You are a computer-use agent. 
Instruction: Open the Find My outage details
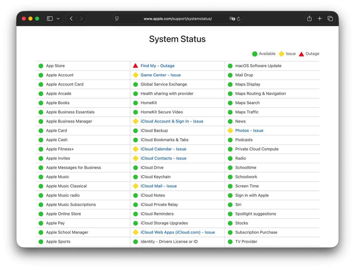pyautogui.click(x=158, y=66)
